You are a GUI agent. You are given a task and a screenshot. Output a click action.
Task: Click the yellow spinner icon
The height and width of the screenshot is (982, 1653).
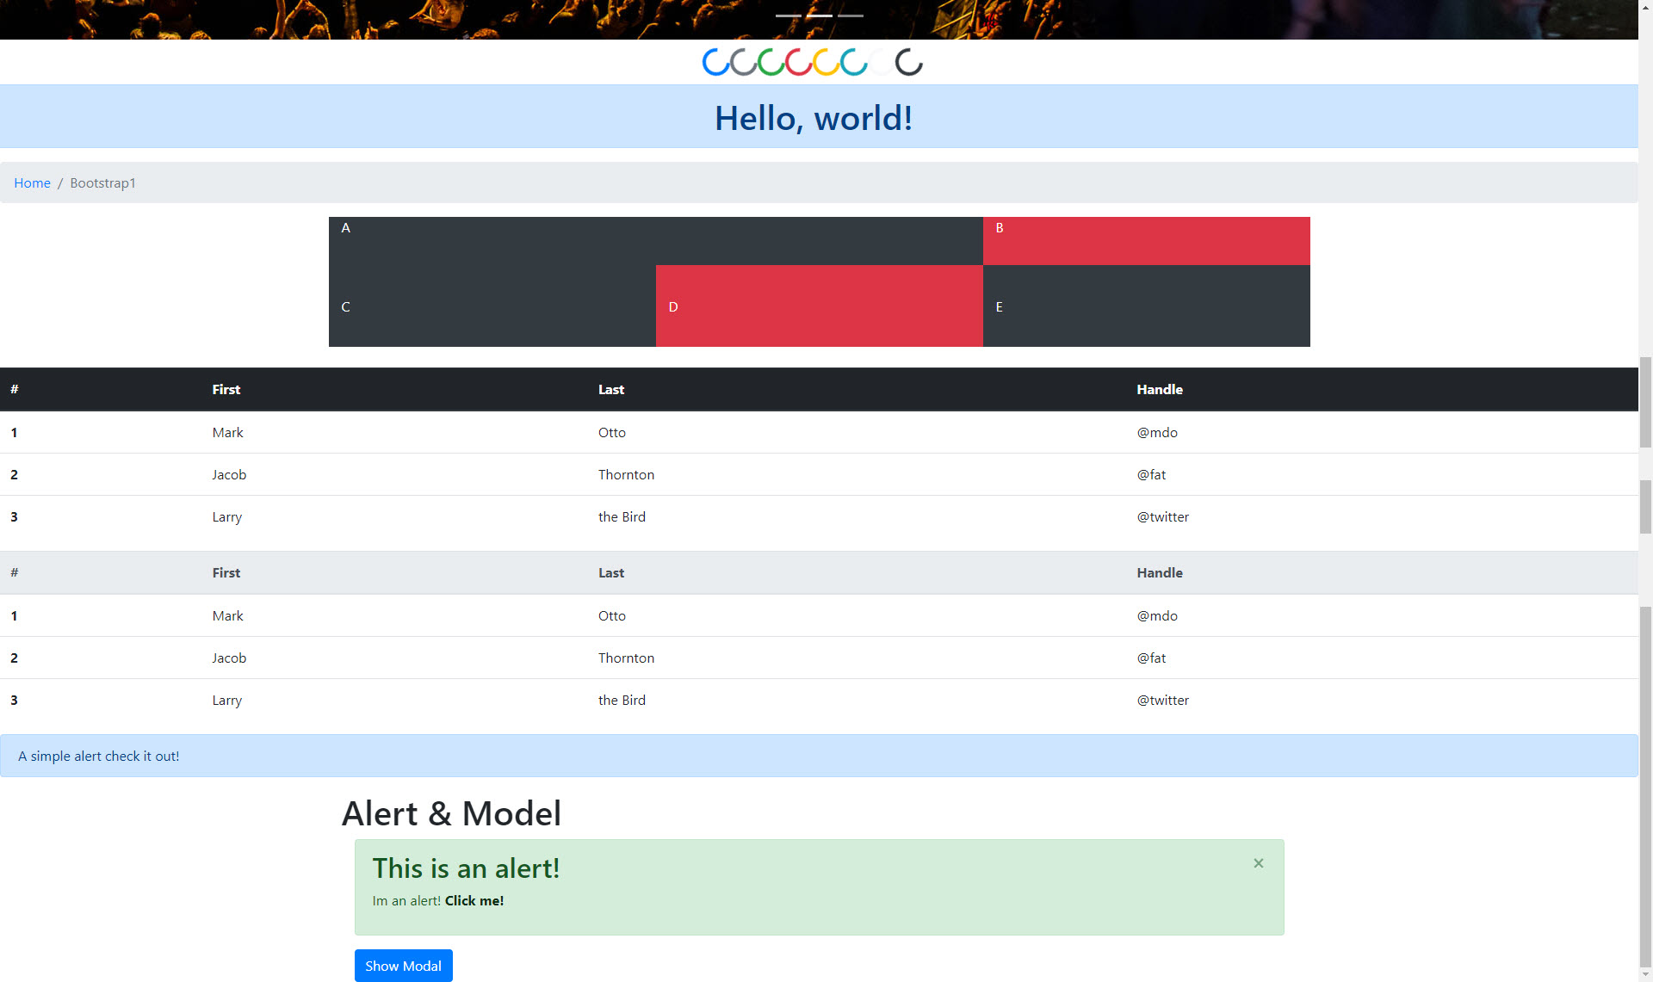point(826,62)
